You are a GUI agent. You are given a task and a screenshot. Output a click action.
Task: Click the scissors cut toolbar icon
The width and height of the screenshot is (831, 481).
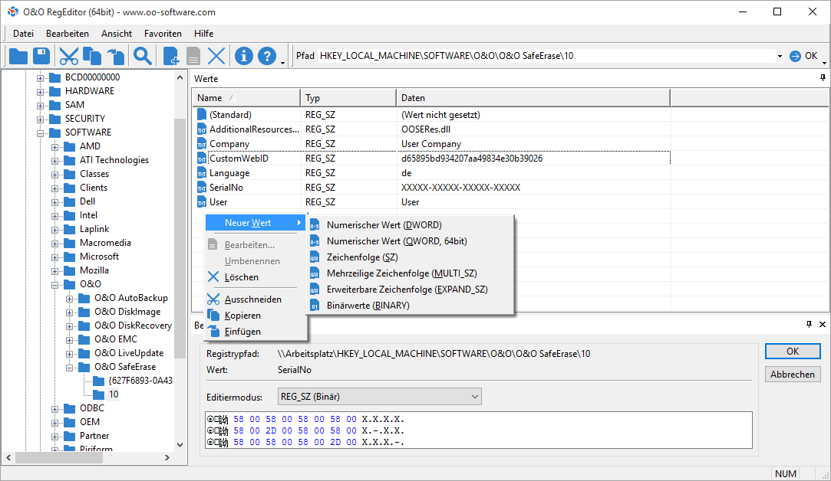point(69,56)
